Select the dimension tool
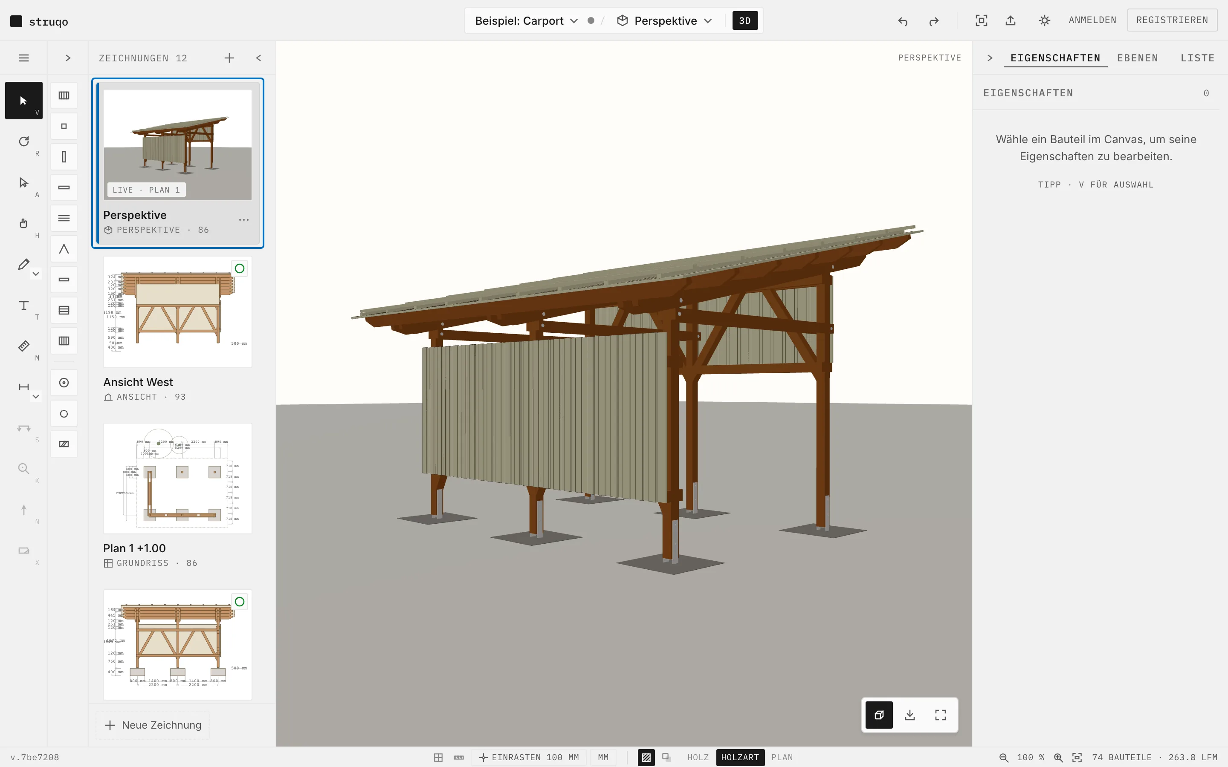1228x767 pixels. pyautogui.click(x=23, y=387)
